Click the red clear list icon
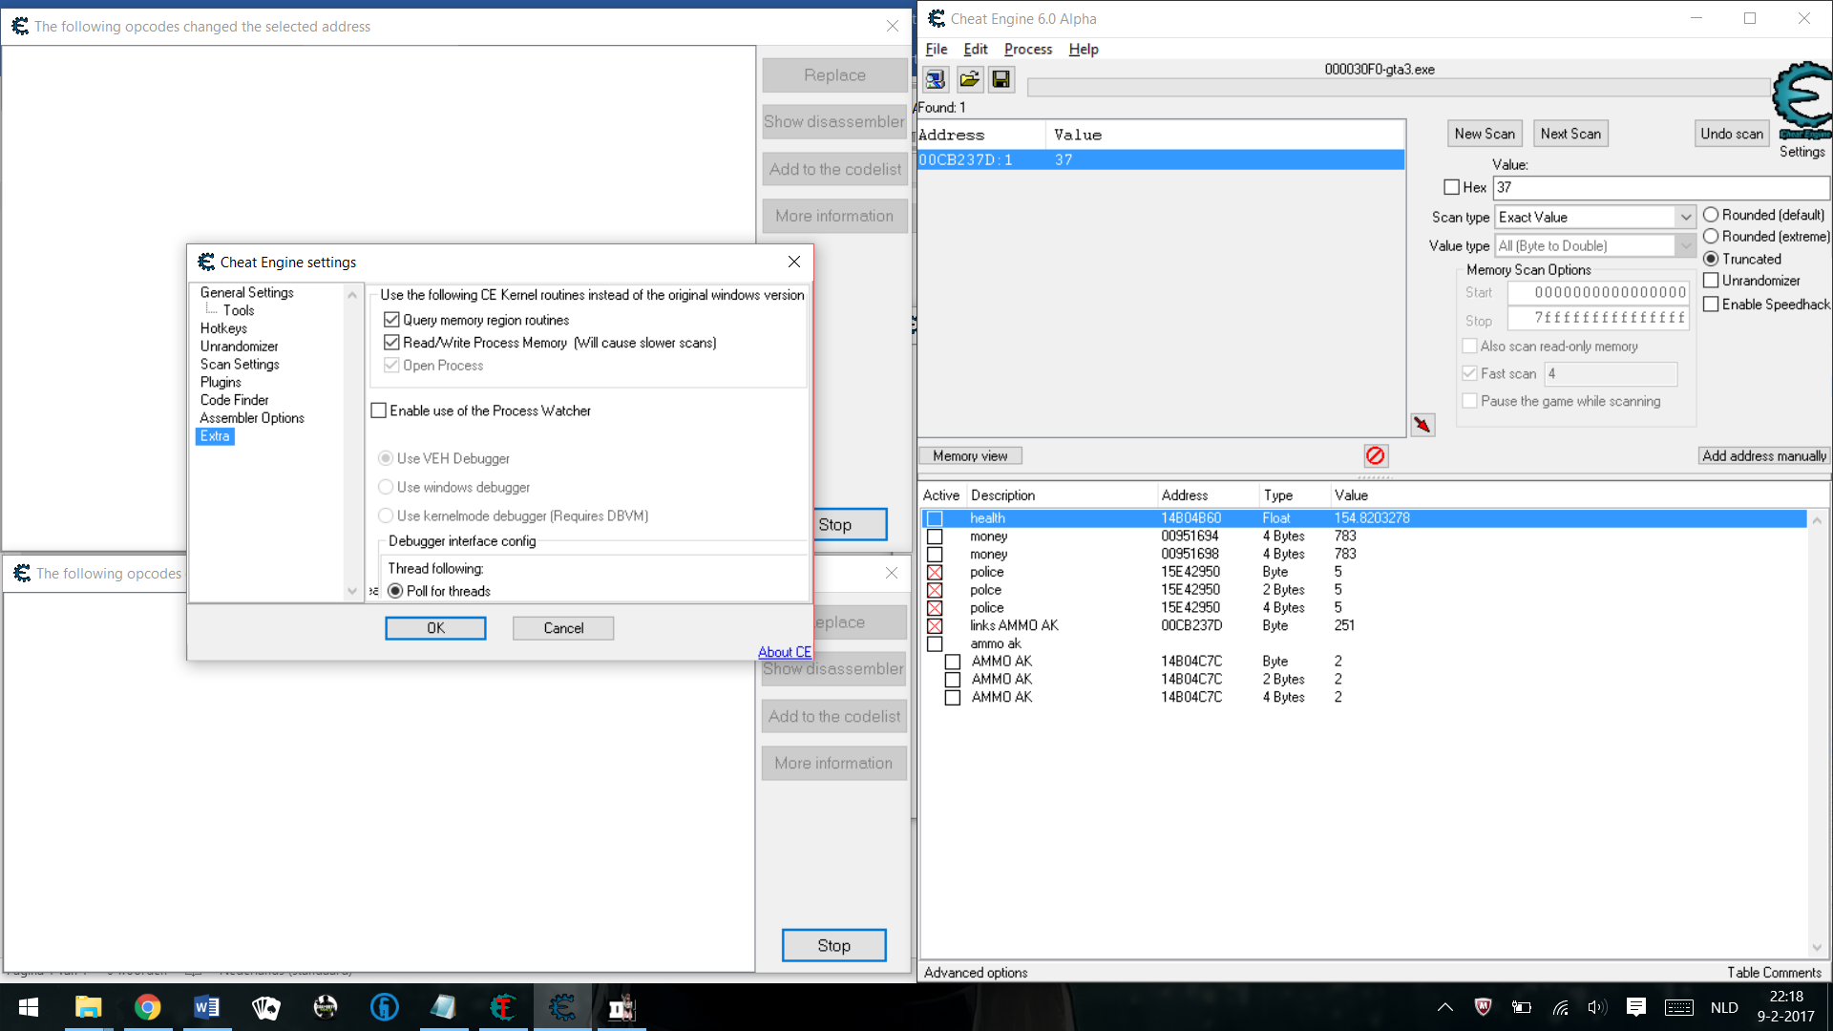 coord(1375,455)
